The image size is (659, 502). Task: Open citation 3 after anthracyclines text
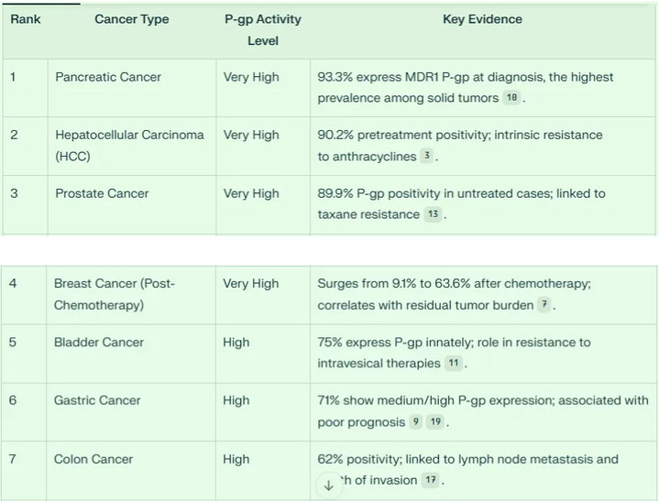(427, 157)
